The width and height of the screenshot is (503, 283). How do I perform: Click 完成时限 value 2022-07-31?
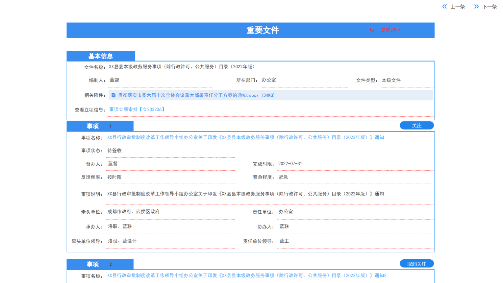tap(290, 164)
